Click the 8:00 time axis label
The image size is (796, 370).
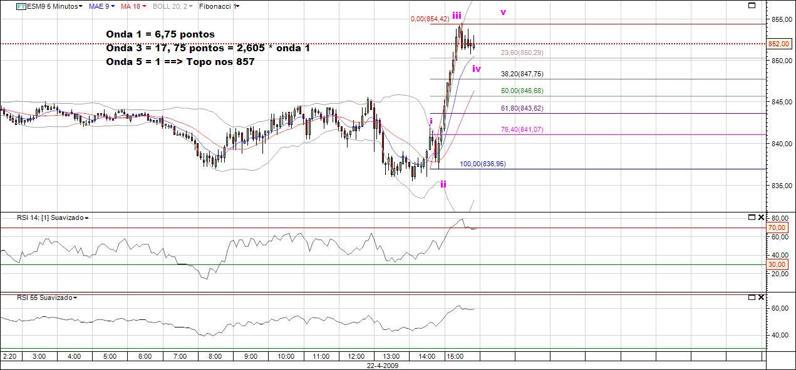(x=215, y=356)
